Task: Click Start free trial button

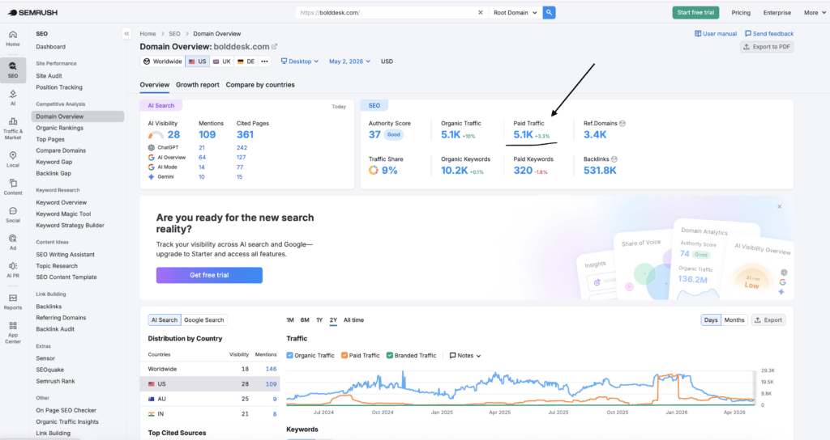Action: click(x=695, y=13)
